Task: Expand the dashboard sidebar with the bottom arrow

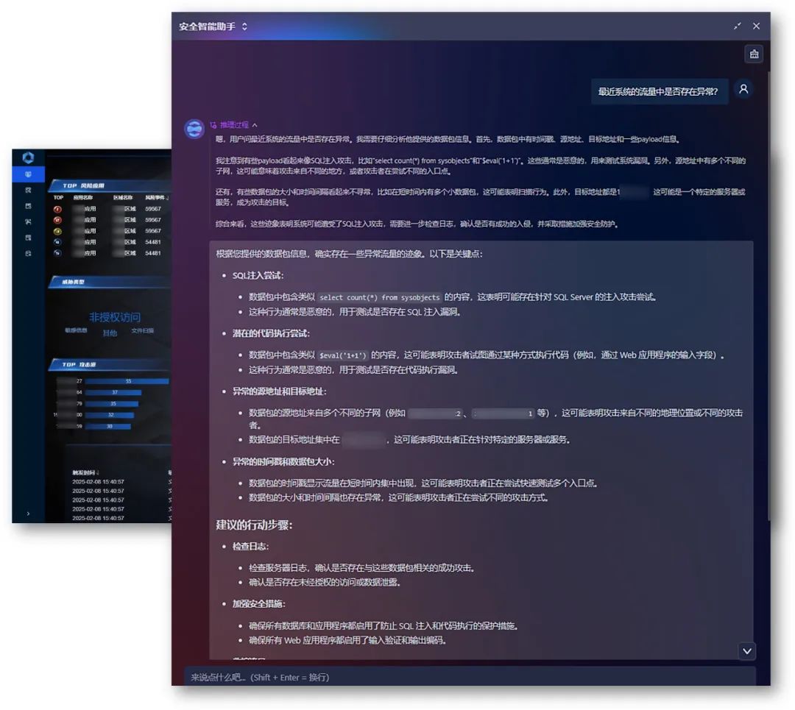Action: coord(28,514)
